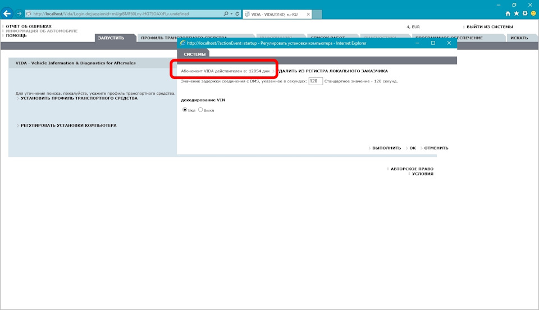Click ОТМЕНИТЬ to cancel settings

click(436, 148)
